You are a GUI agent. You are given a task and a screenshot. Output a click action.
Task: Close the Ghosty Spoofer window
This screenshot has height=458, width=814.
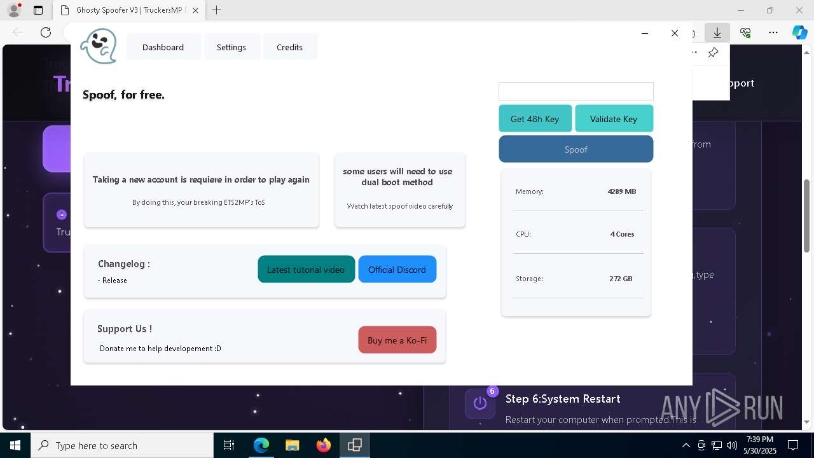tap(675, 33)
